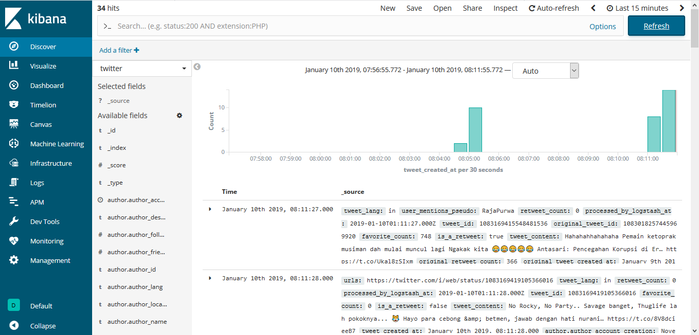Click the tallest histogram bar after 08:11:00
Image resolution: width=699 pixels, height=335 pixels.
pos(669,121)
